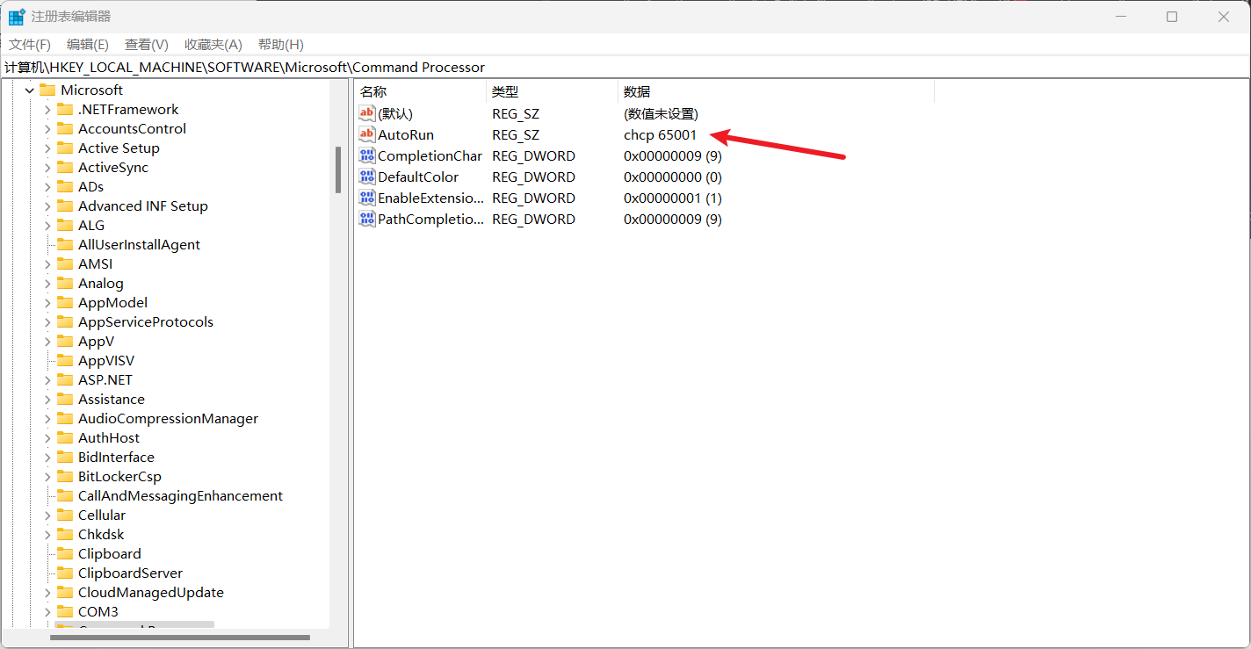
Task: Select the CompletionChar value name
Action: pos(430,156)
